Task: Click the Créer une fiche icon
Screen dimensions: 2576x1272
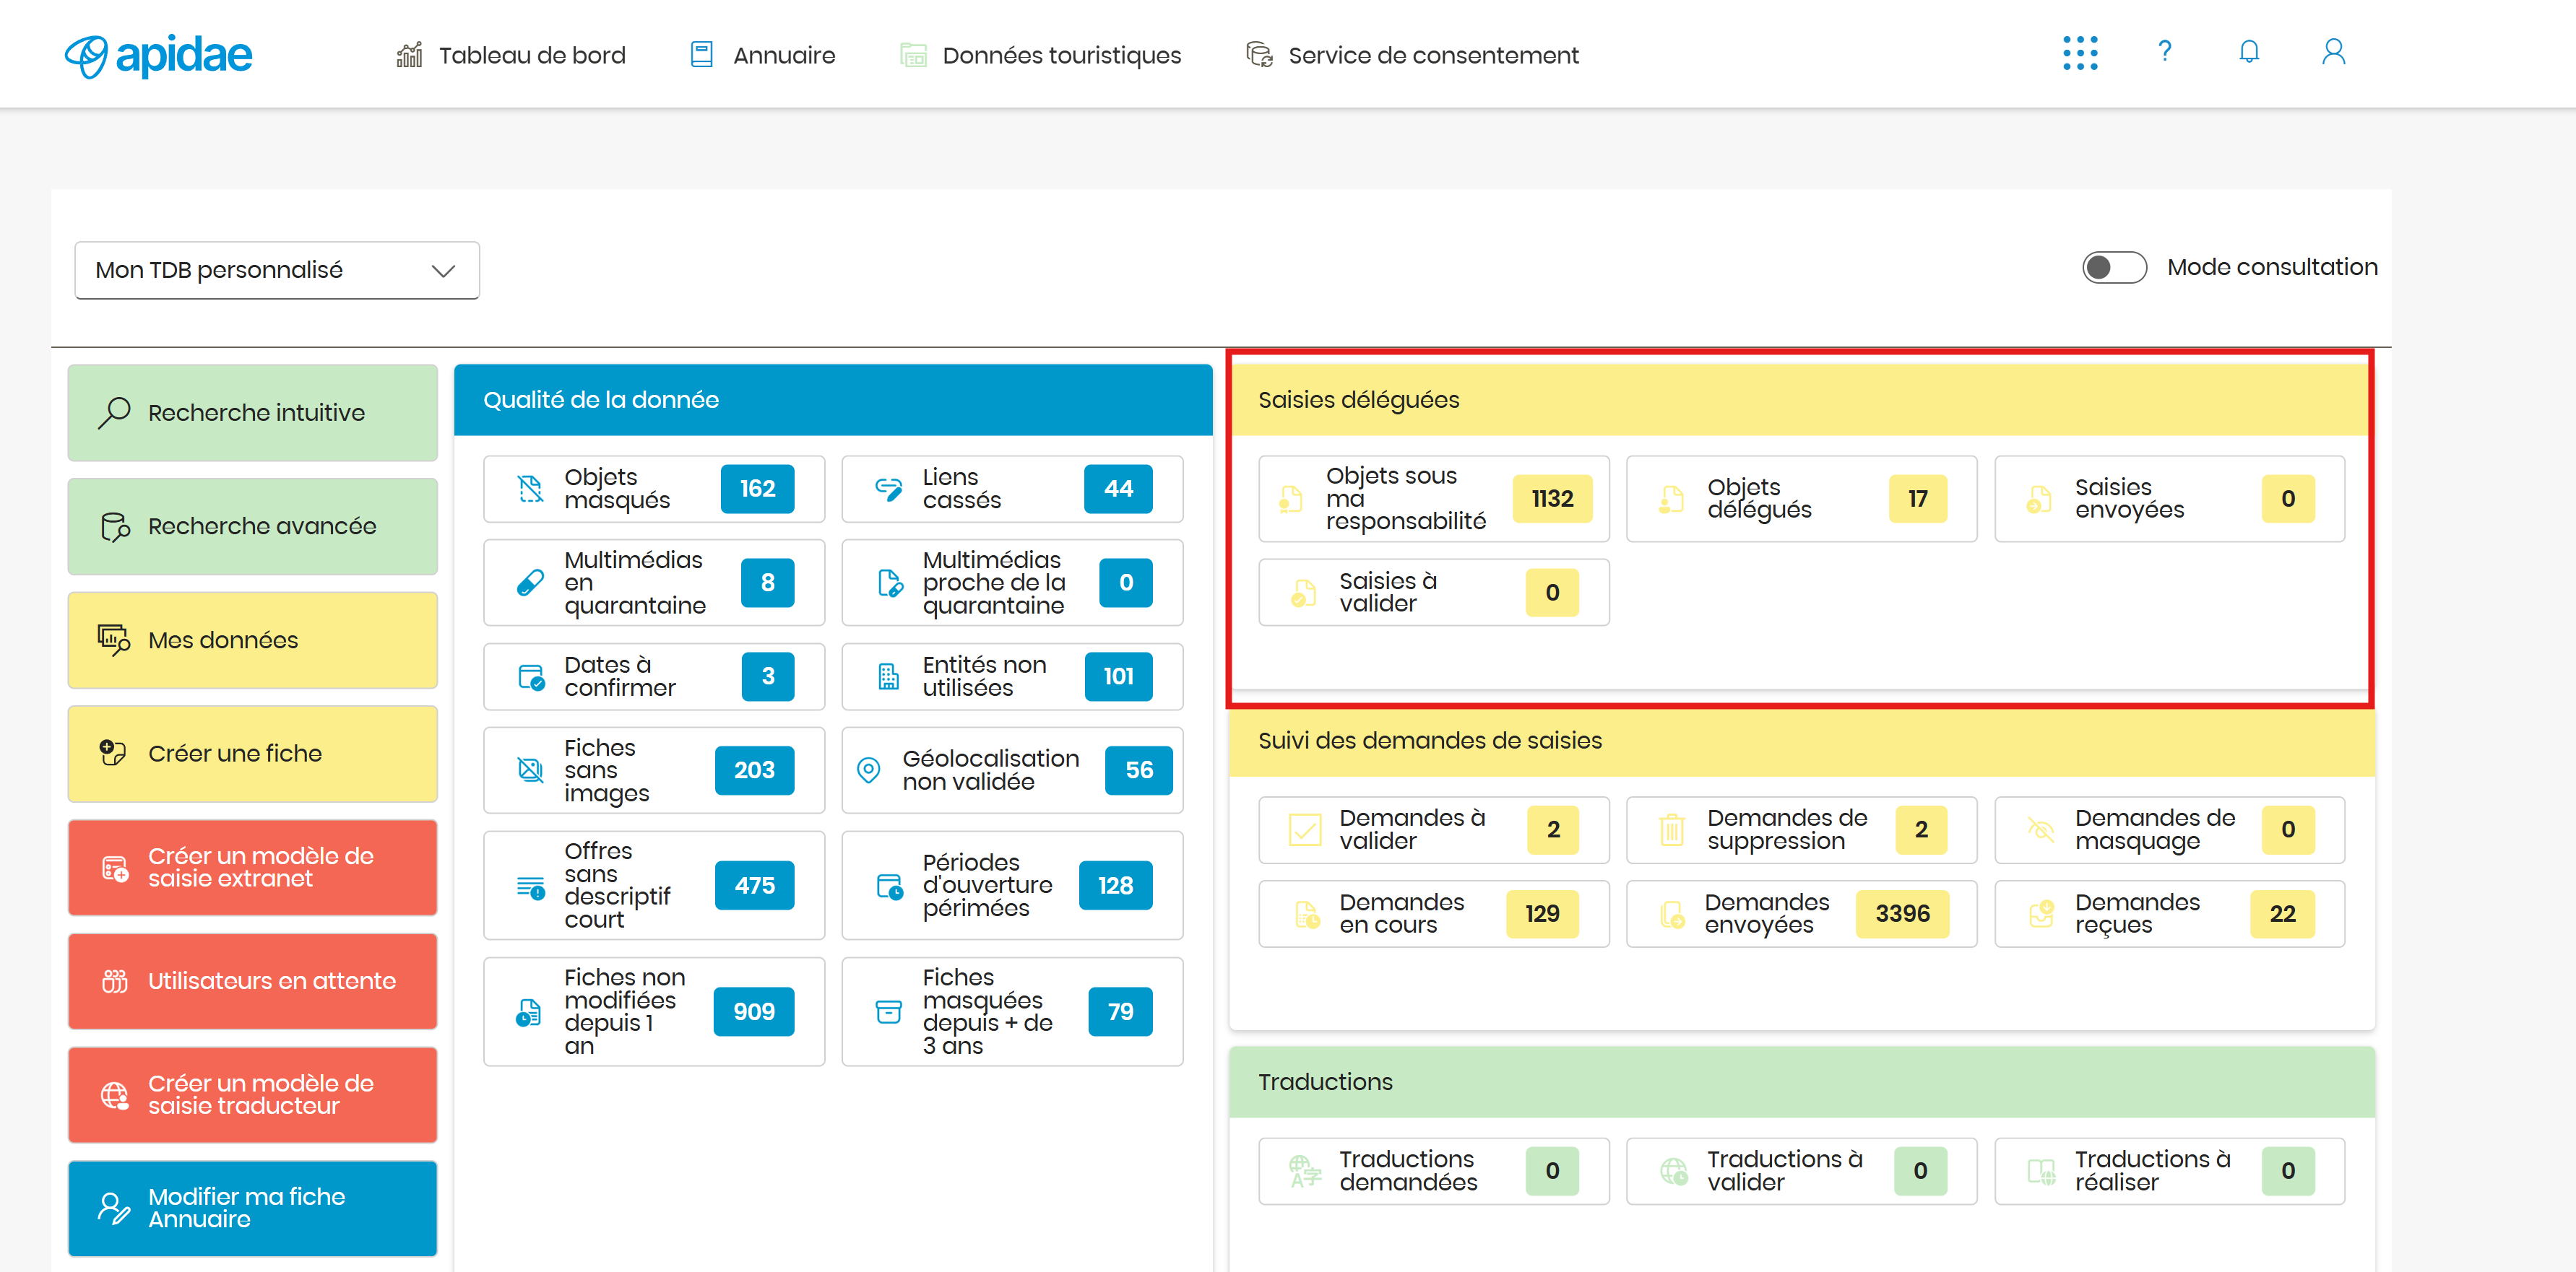Action: (x=113, y=754)
